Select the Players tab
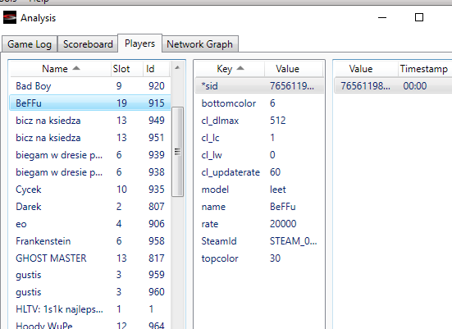 coord(139,43)
